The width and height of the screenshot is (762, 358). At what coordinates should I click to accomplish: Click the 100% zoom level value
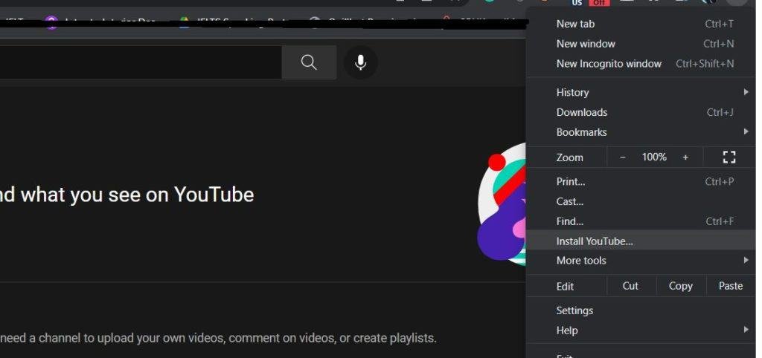(654, 157)
